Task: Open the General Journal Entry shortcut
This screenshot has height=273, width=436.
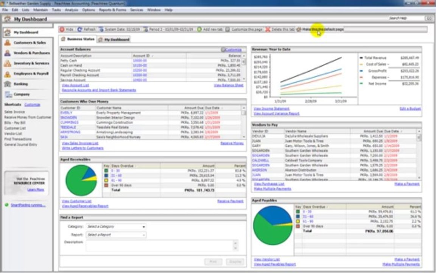Action: [20, 144]
